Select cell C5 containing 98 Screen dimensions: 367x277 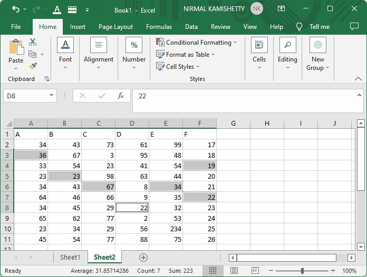tap(98, 177)
